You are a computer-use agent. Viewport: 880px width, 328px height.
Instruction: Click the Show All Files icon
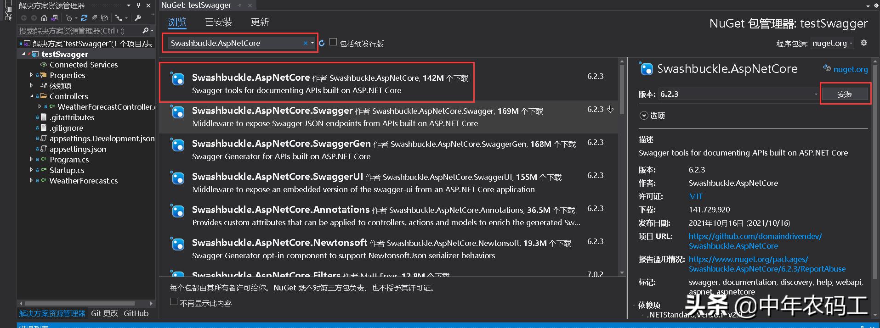point(104,18)
